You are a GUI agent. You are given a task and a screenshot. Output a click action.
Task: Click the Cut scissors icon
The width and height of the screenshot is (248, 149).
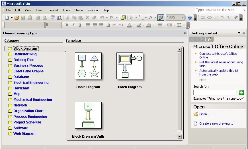[x=67, y=18]
